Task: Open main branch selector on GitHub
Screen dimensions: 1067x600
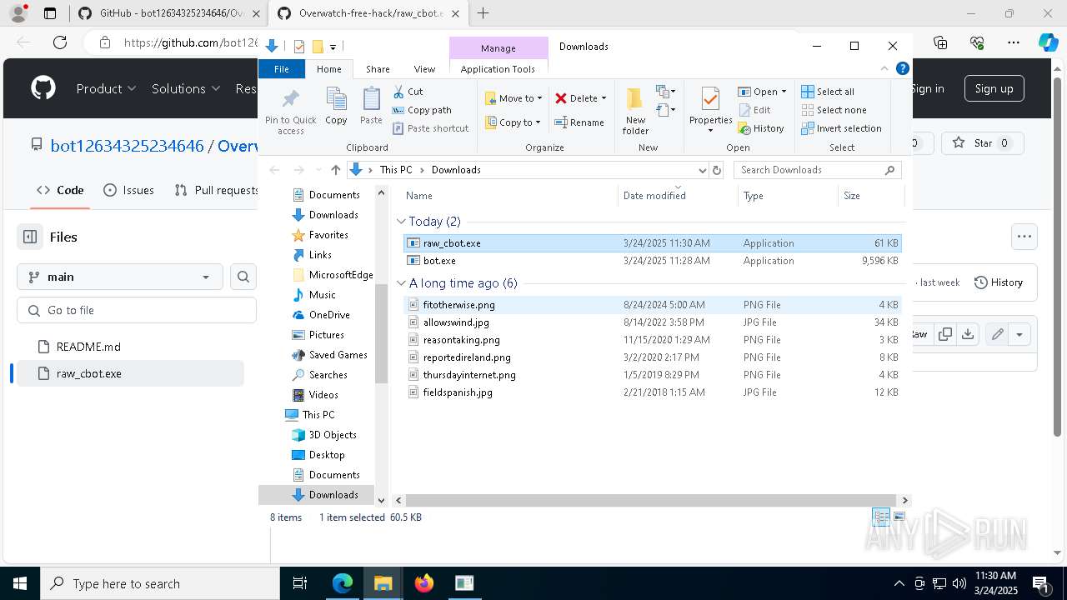Action: click(x=120, y=277)
